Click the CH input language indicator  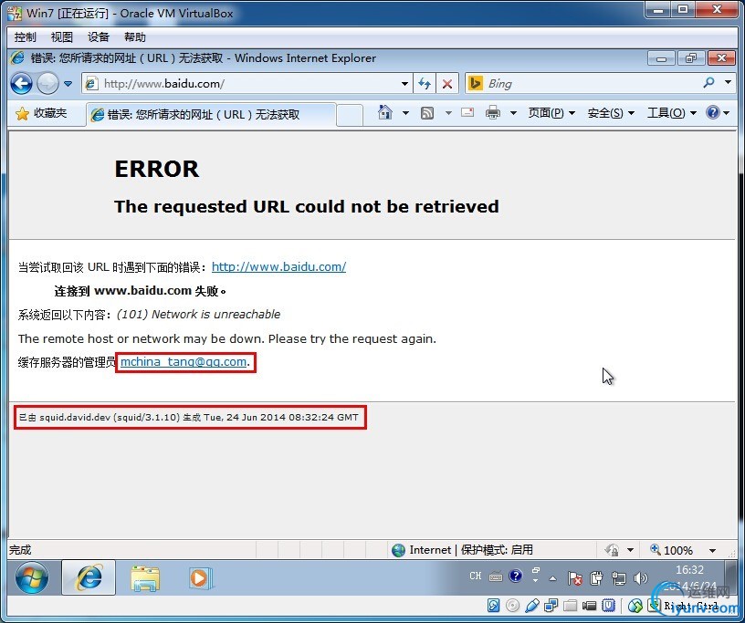click(475, 576)
